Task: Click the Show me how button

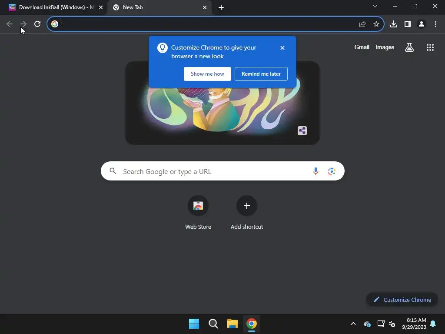Action: (207, 74)
